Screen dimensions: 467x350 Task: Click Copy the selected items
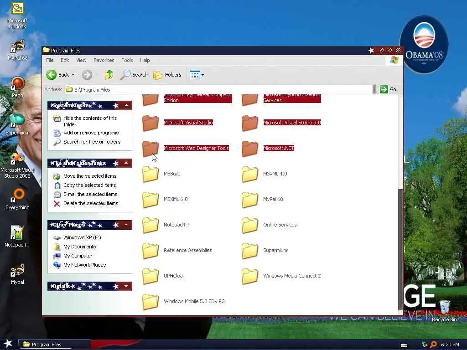coord(89,185)
